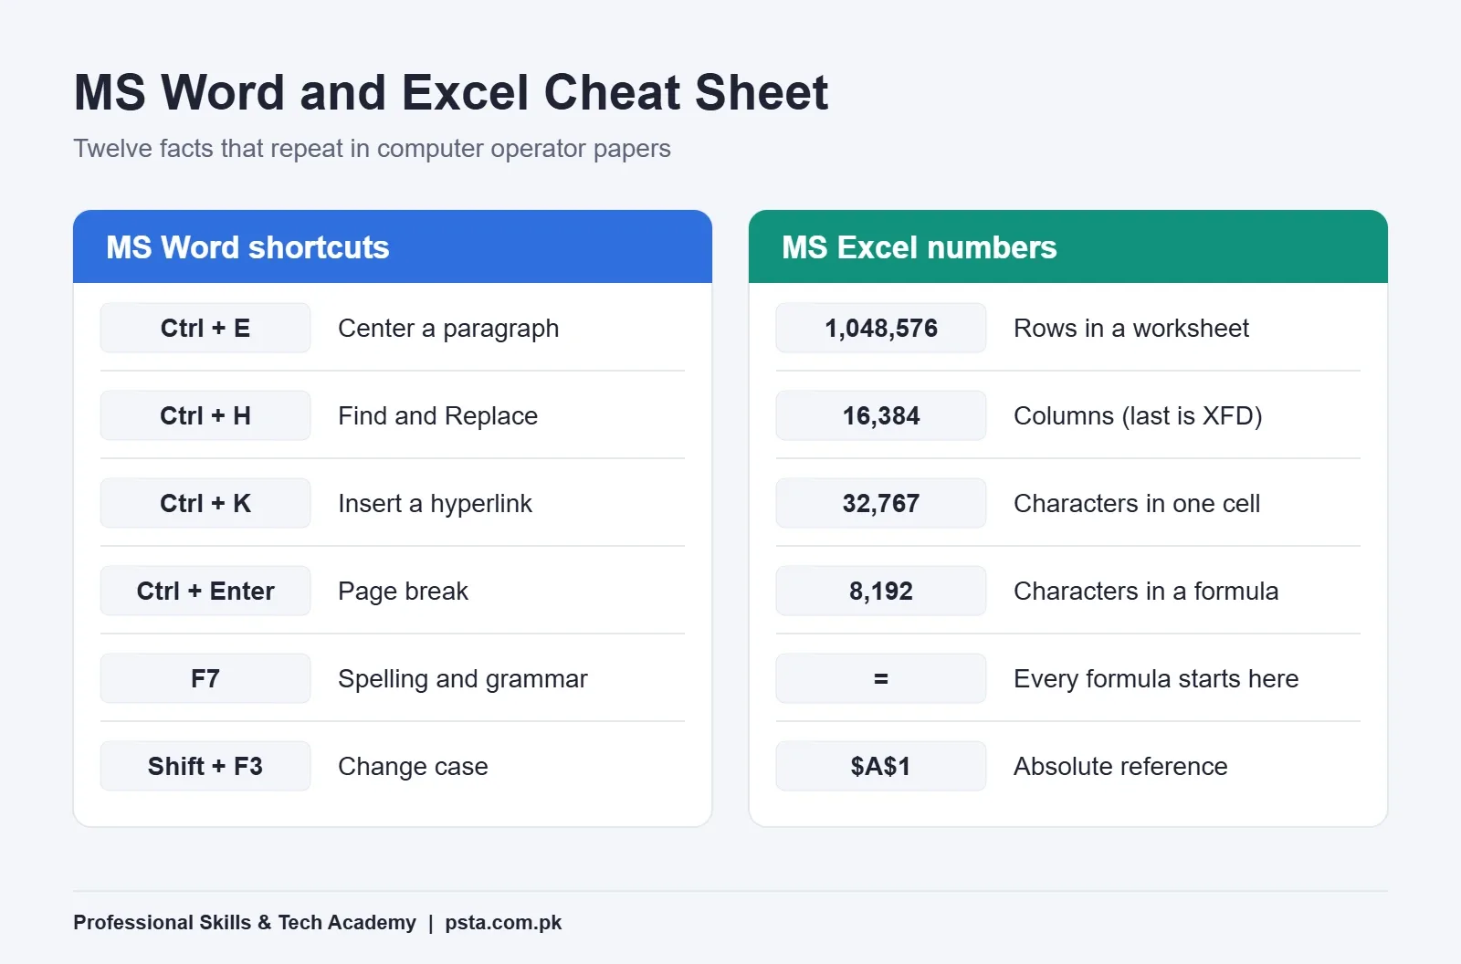Select 'Characters in a formula' text
The height and width of the screenshot is (964, 1461).
pyautogui.click(x=1146, y=592)
